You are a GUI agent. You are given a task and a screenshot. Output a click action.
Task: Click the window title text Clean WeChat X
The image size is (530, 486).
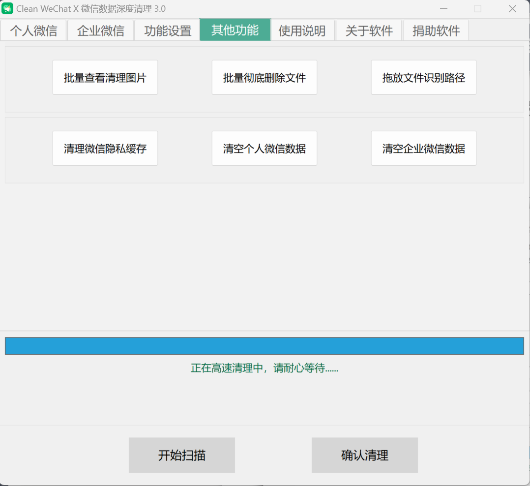click(x=91, y=9)
